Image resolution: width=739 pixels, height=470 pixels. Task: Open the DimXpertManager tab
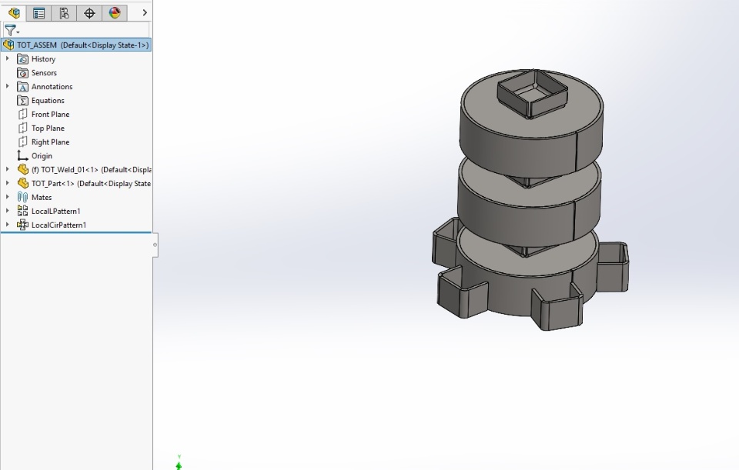click(89, 13)
